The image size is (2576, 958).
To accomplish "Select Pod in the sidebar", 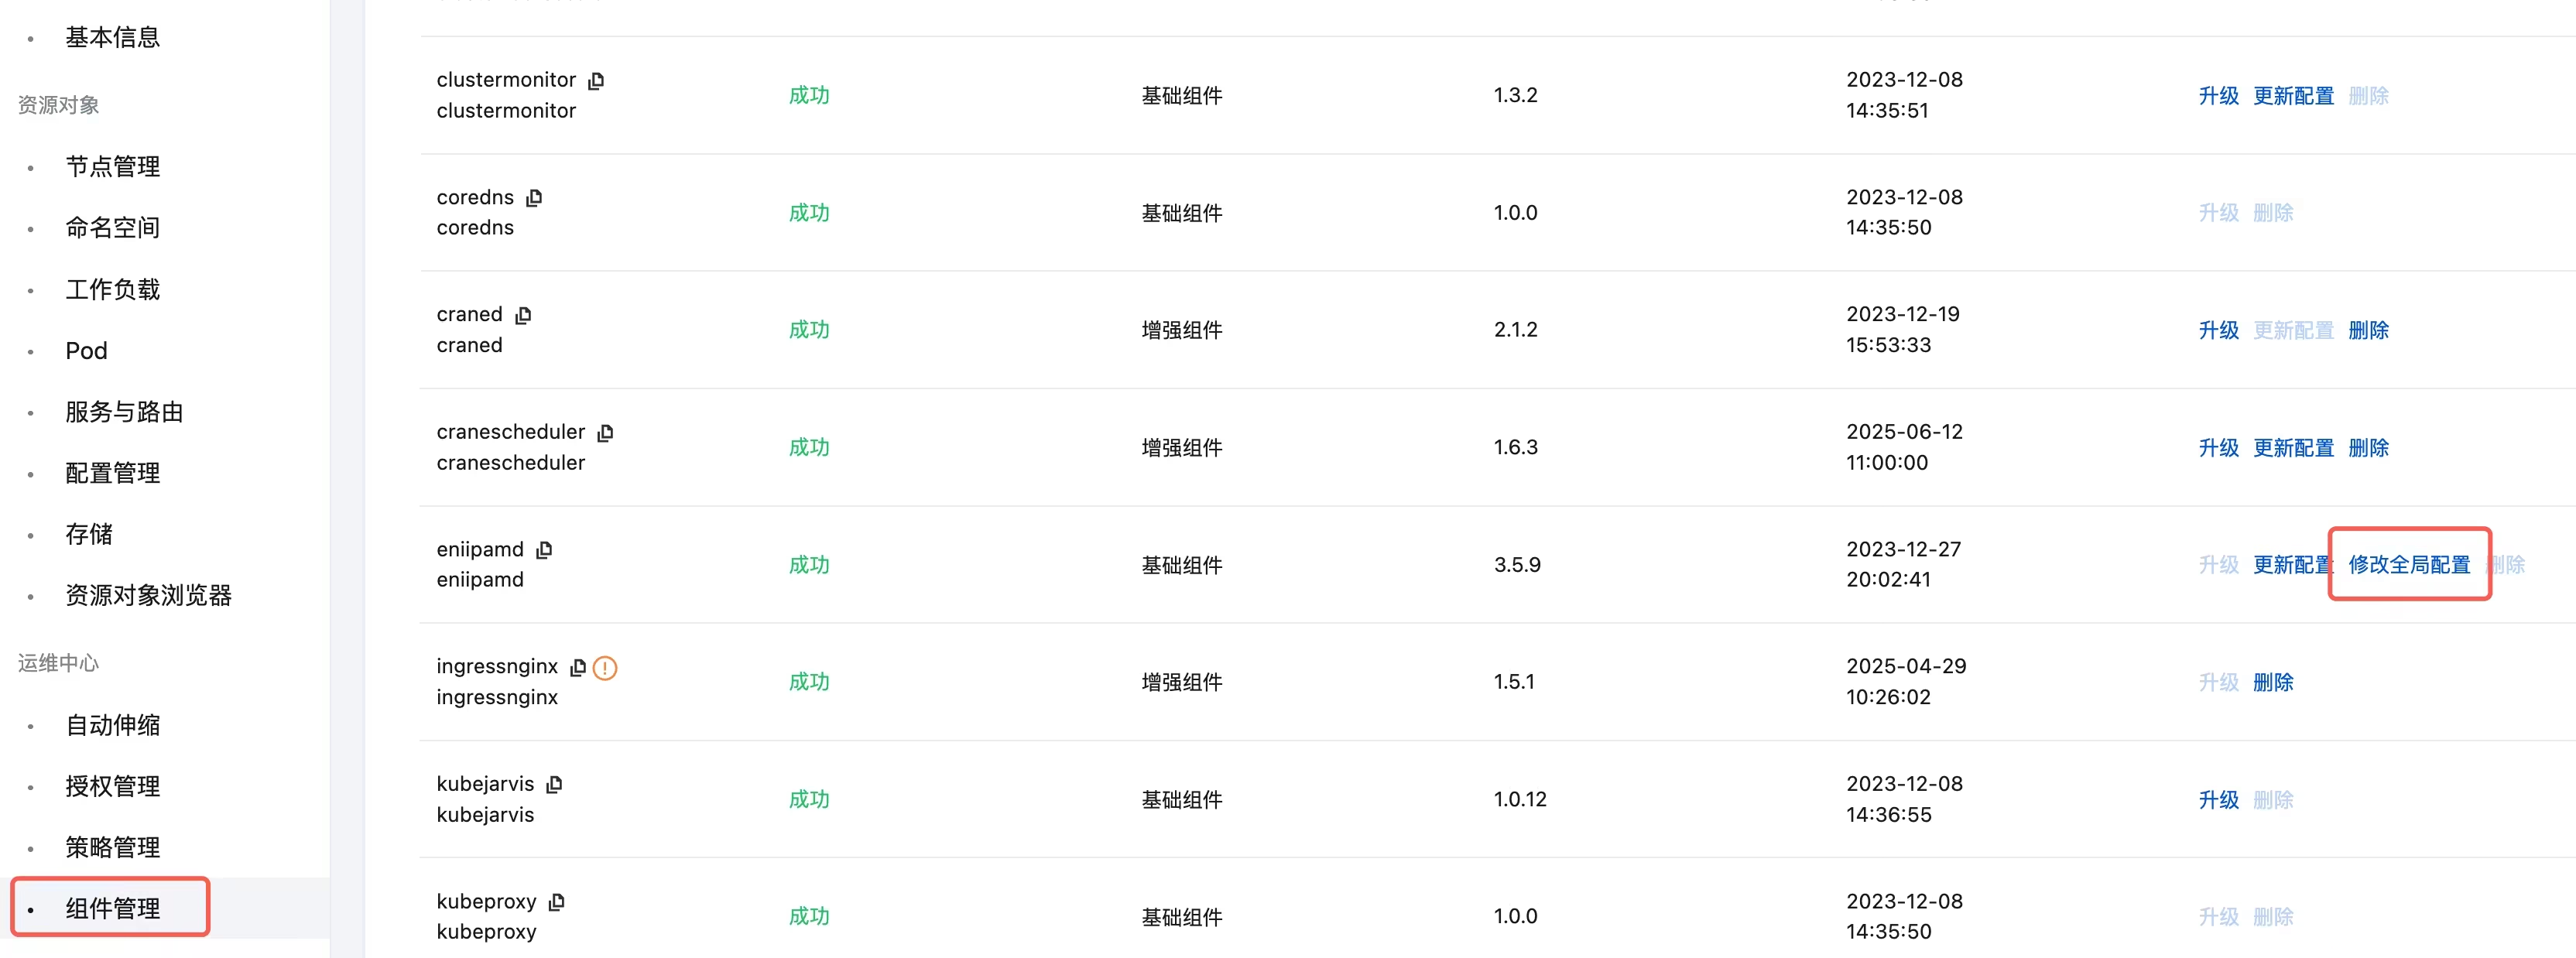I will [86, 351].
